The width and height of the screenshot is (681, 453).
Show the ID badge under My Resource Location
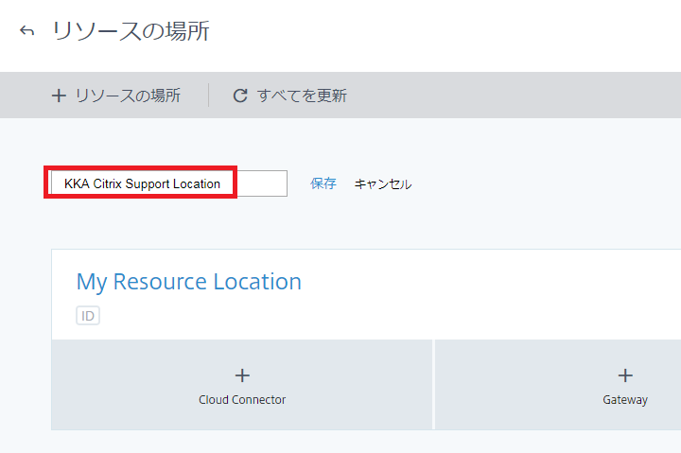(x=88, y=316)
